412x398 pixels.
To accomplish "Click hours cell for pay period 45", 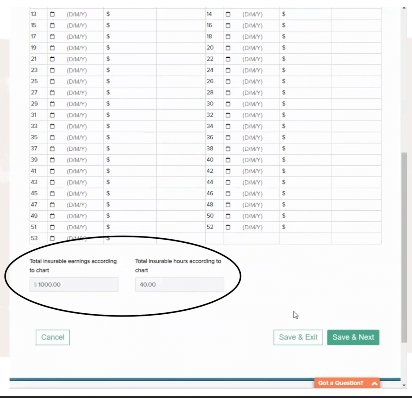I will click(x=181, y=193).
